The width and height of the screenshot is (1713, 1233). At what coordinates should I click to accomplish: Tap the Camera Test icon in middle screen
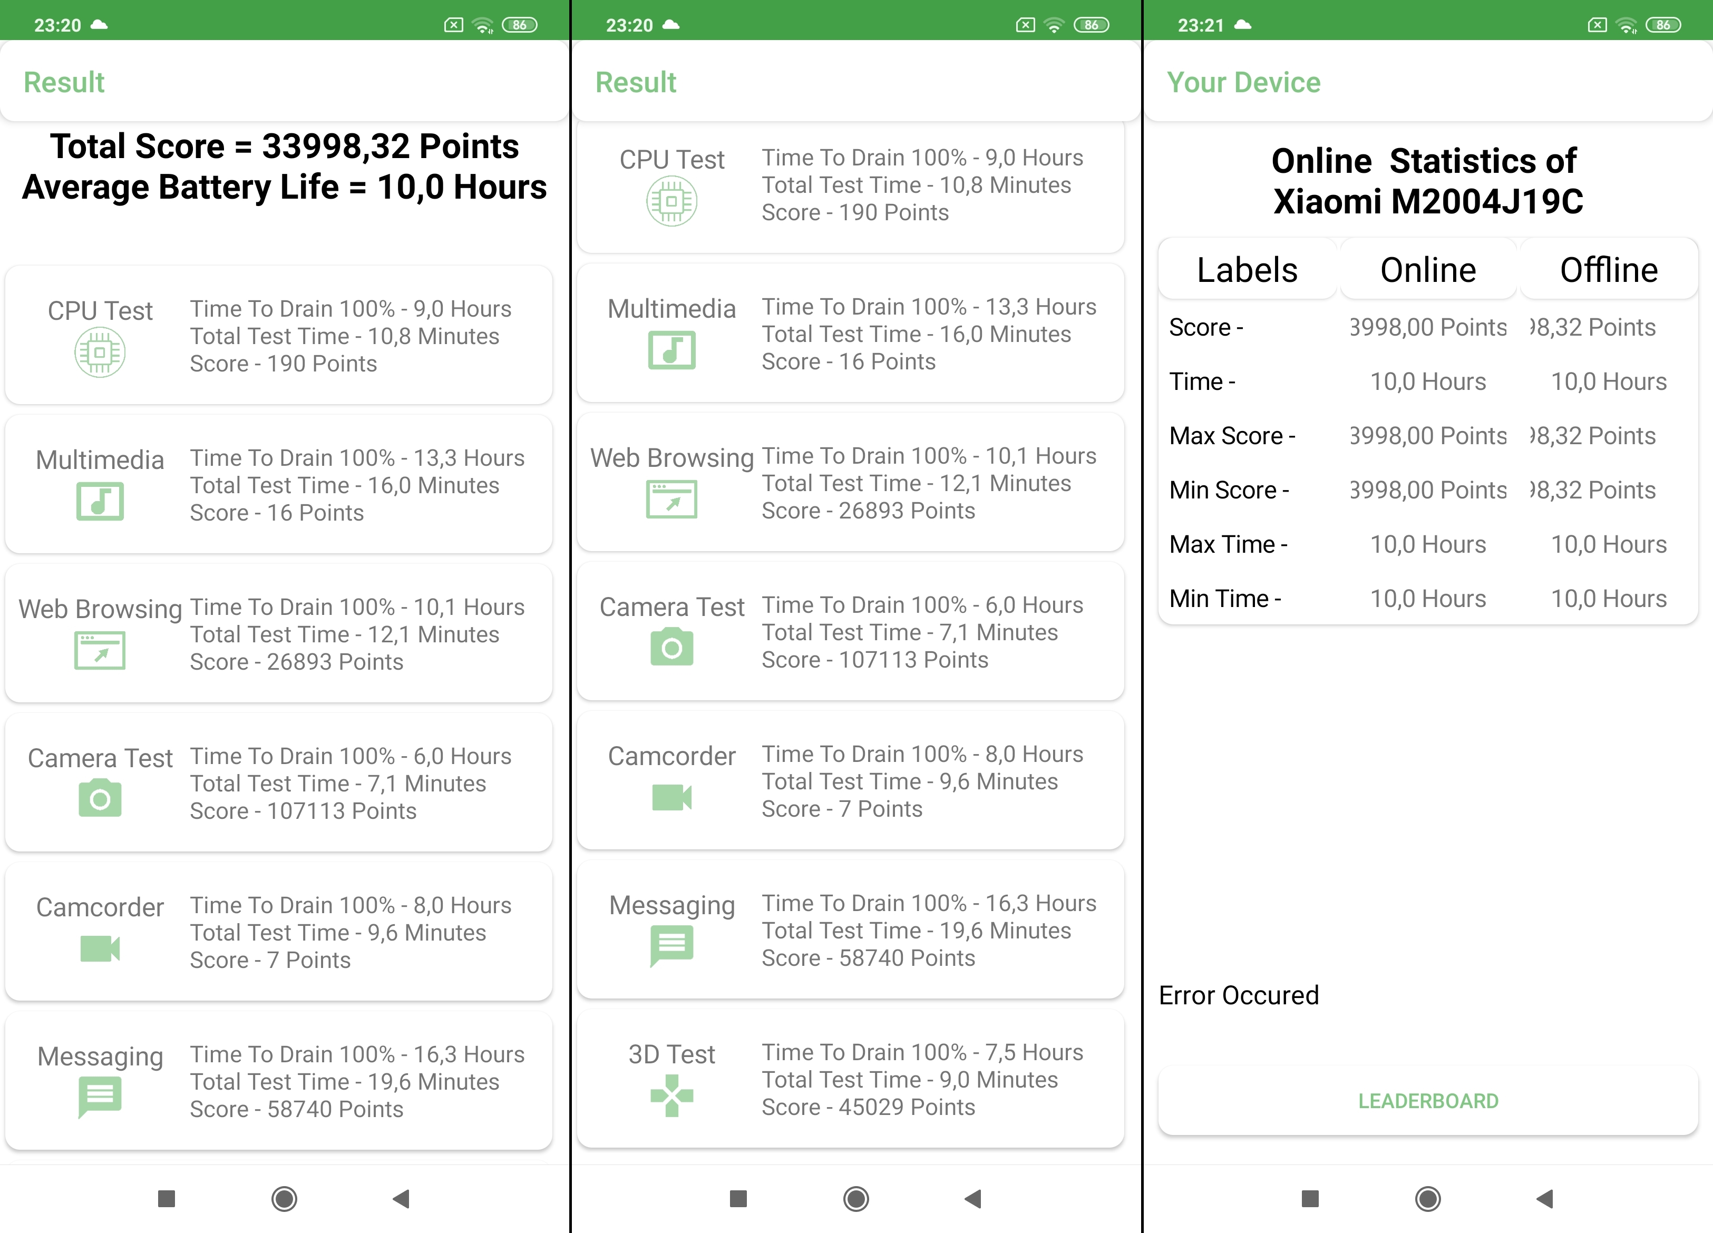671,647
